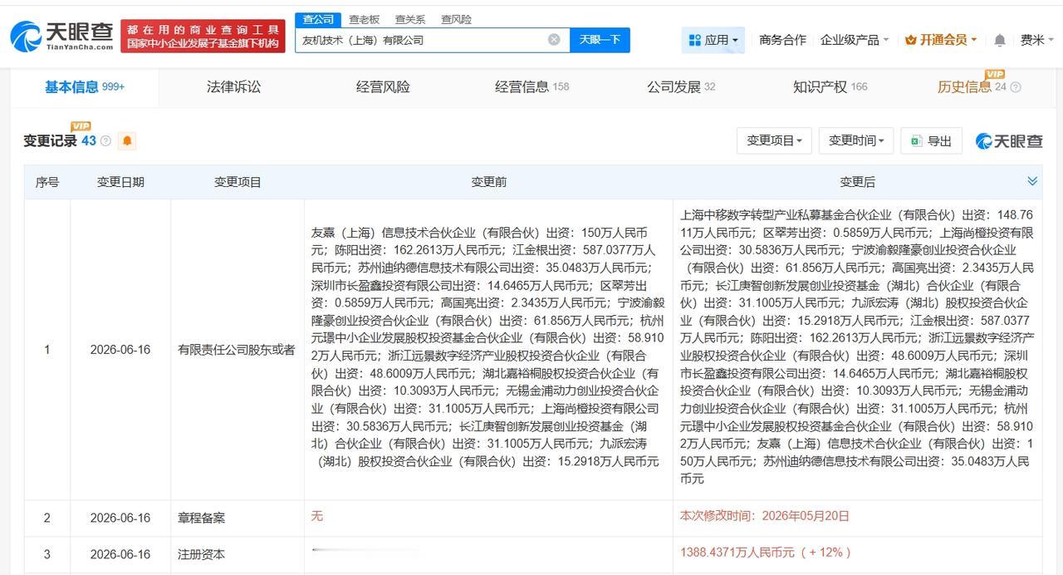Switch to the 查风险 search tab

456,19
